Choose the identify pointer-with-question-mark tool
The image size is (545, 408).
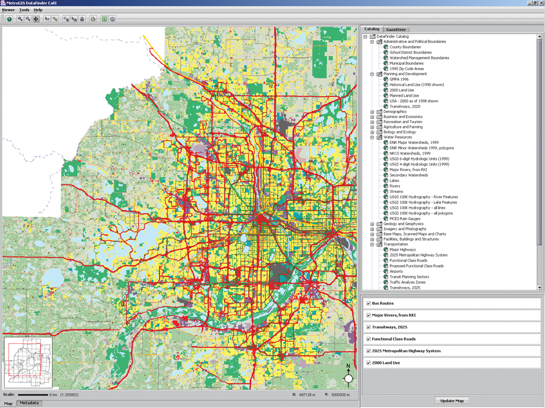pos(47,19)
